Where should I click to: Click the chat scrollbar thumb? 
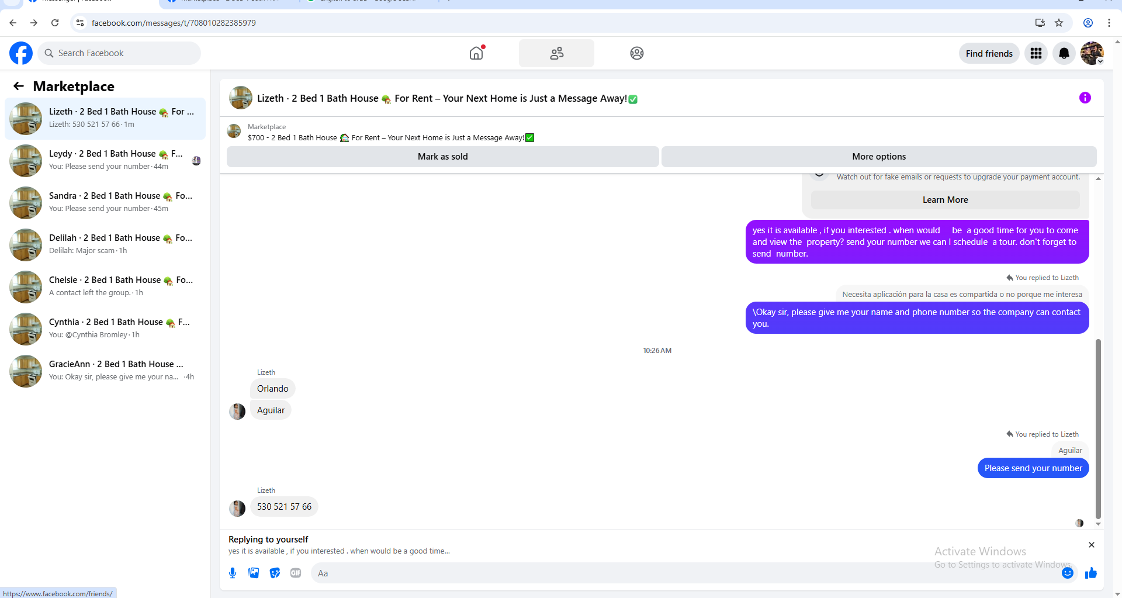point(1098,429)
